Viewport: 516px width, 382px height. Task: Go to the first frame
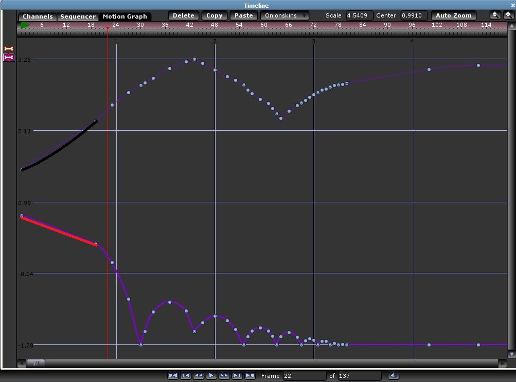(x=186, y=375)
